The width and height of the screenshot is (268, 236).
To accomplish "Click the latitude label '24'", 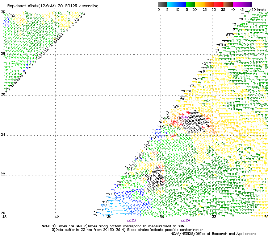I will pyautogui.click(x=3, y=135).
